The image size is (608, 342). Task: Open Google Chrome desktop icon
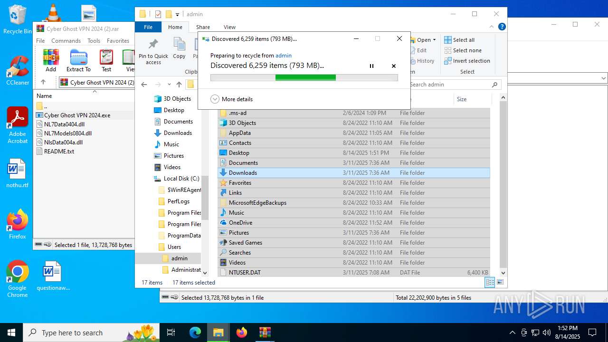click(17, 279)
